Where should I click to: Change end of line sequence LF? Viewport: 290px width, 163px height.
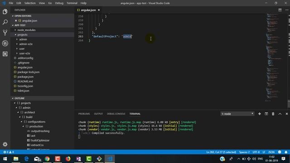tap(264, 152)
